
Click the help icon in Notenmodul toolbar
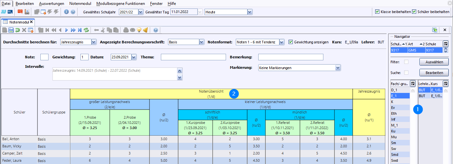(156, 30)
